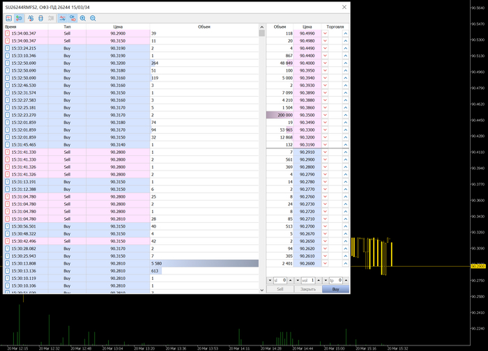Click the 48 849 volume cell at 90.4000
The image size is (488, 351).
(280, 63)
